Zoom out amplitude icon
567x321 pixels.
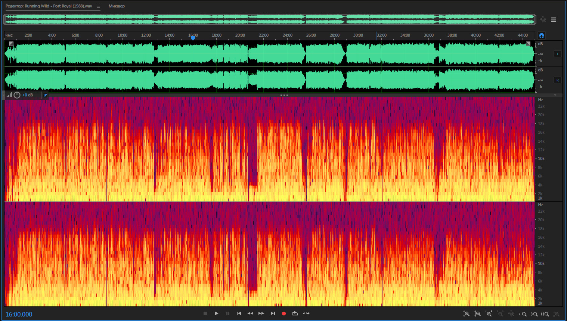pos(477,314)
